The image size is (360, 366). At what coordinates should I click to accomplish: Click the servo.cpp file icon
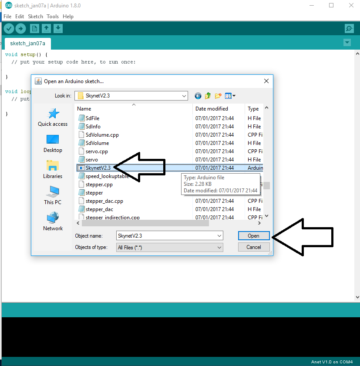pos(81,151)
